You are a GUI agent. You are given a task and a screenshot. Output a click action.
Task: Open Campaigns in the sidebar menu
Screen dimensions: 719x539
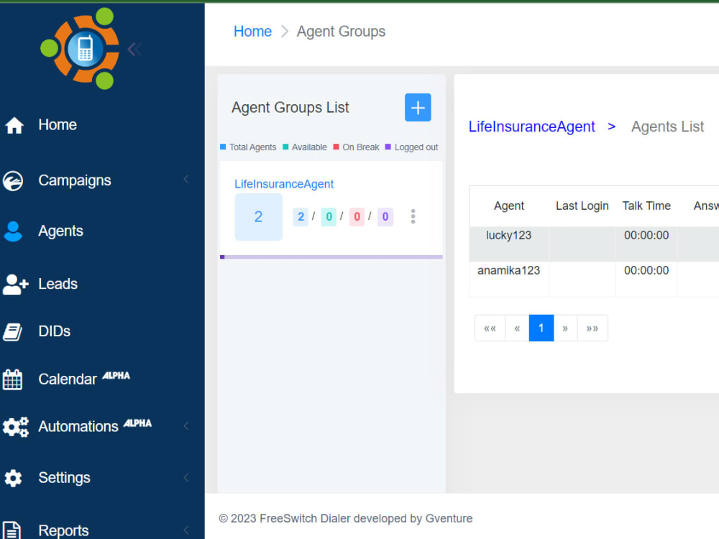75,180
